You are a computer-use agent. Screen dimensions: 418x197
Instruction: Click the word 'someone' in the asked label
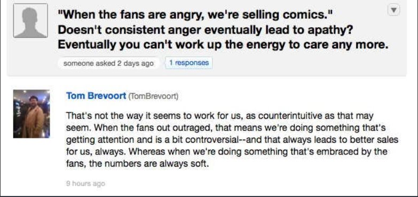[75, 63]
